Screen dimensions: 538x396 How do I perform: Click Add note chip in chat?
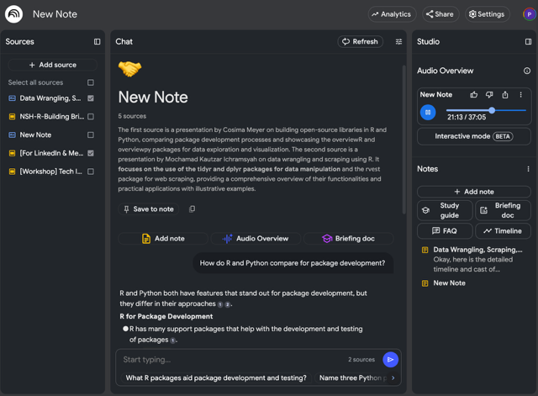(163, 239)
